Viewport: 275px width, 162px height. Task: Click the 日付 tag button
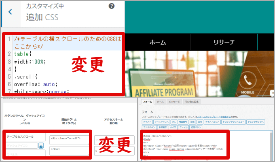point(200,122)
